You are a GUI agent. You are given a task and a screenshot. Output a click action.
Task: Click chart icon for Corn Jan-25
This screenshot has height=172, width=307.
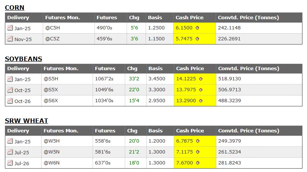coord(10,28)
